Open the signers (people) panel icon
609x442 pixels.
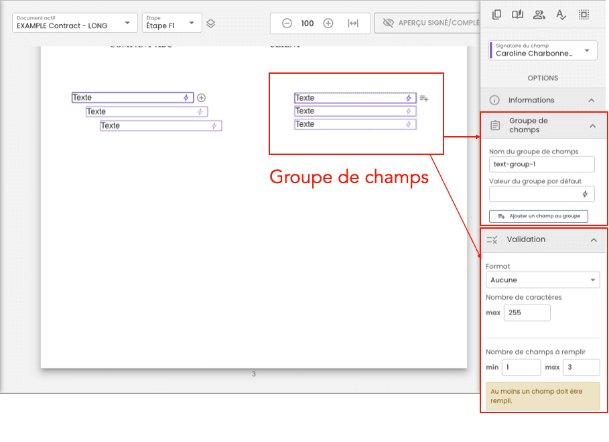pyautogui.click(x=539, y=14)
